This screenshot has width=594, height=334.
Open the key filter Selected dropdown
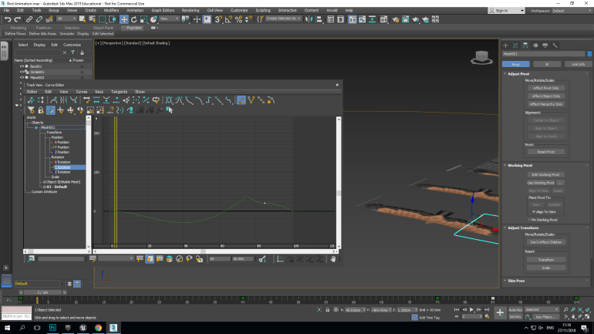(542, 310)
